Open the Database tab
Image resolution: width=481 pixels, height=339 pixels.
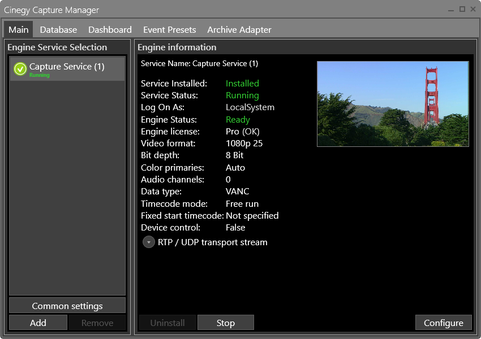pos(58,30)
